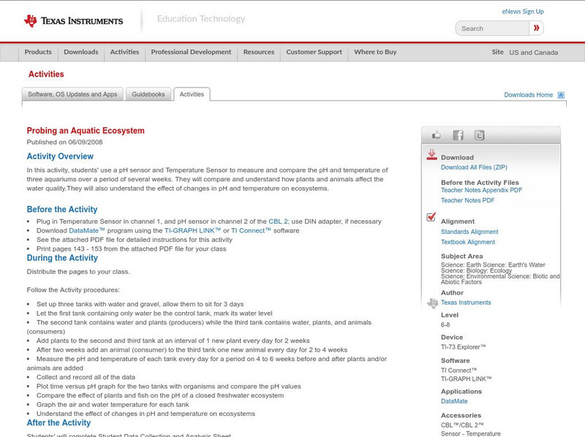Screen dimensions: 585x437
Task: Click the Published on 06/09/2008 text
Action: [x=64, y=142]
